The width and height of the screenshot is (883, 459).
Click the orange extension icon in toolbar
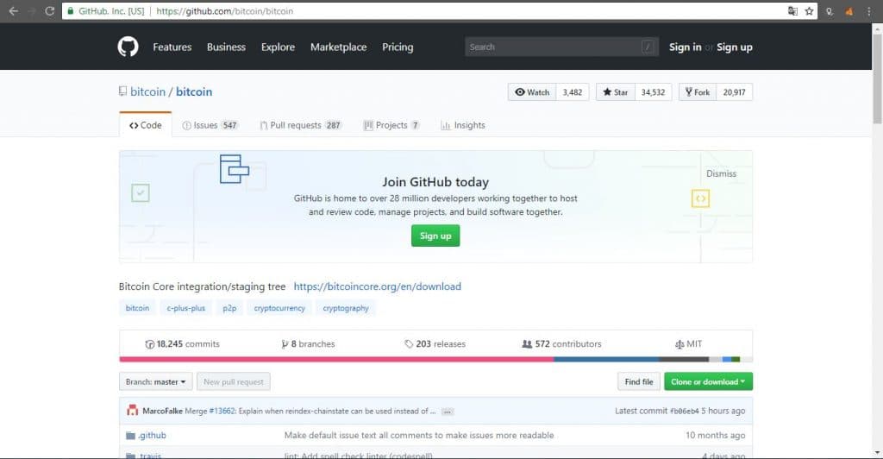point(849,11)
